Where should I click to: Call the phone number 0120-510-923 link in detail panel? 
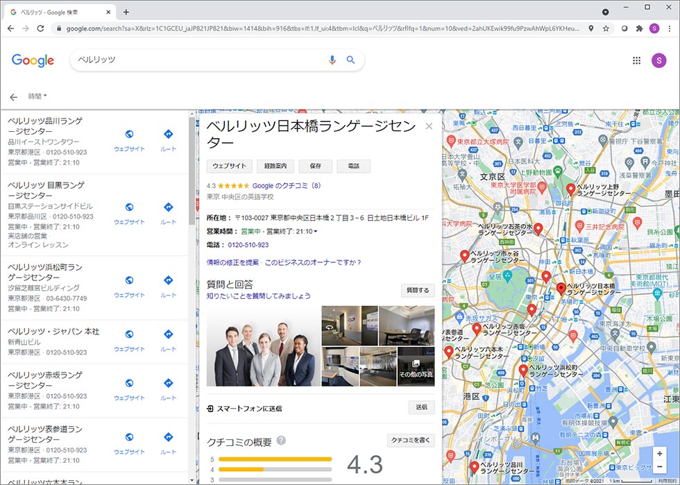[x=248, y=245]
